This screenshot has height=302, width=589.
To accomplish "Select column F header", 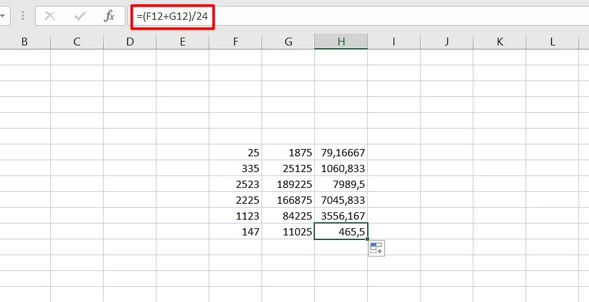I will pos(236,42).
